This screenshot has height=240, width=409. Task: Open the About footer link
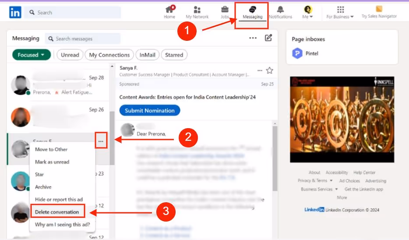pos(314,172)
